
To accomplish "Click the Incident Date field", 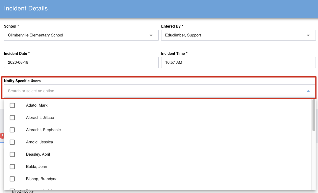I will pyautogui.click(x=81, y=62).
